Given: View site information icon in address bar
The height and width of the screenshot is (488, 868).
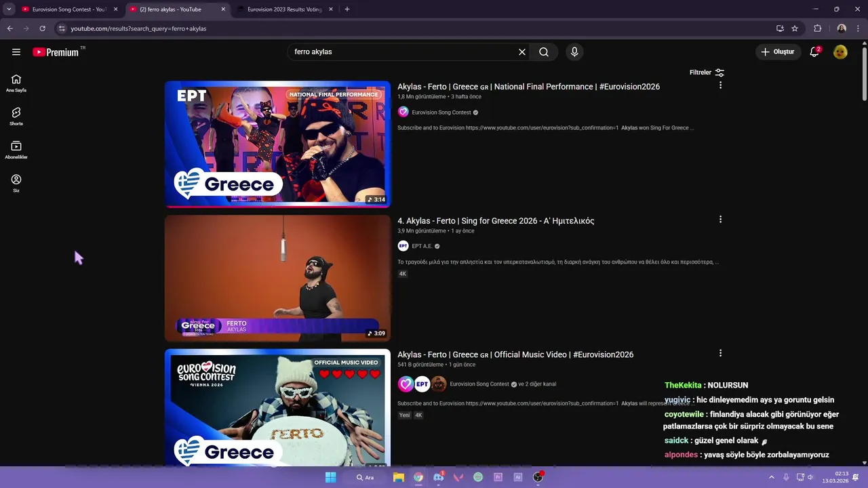Looking at the screenshot, I should 62,28.
